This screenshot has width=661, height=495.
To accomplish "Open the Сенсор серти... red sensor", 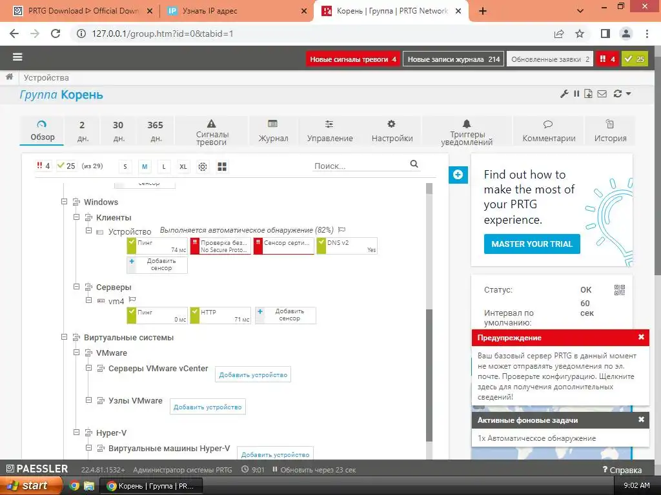I will coord(283,246).
